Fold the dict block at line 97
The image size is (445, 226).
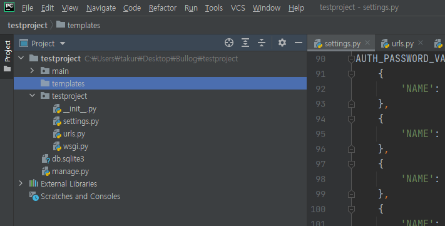click(x=351, y=165)
